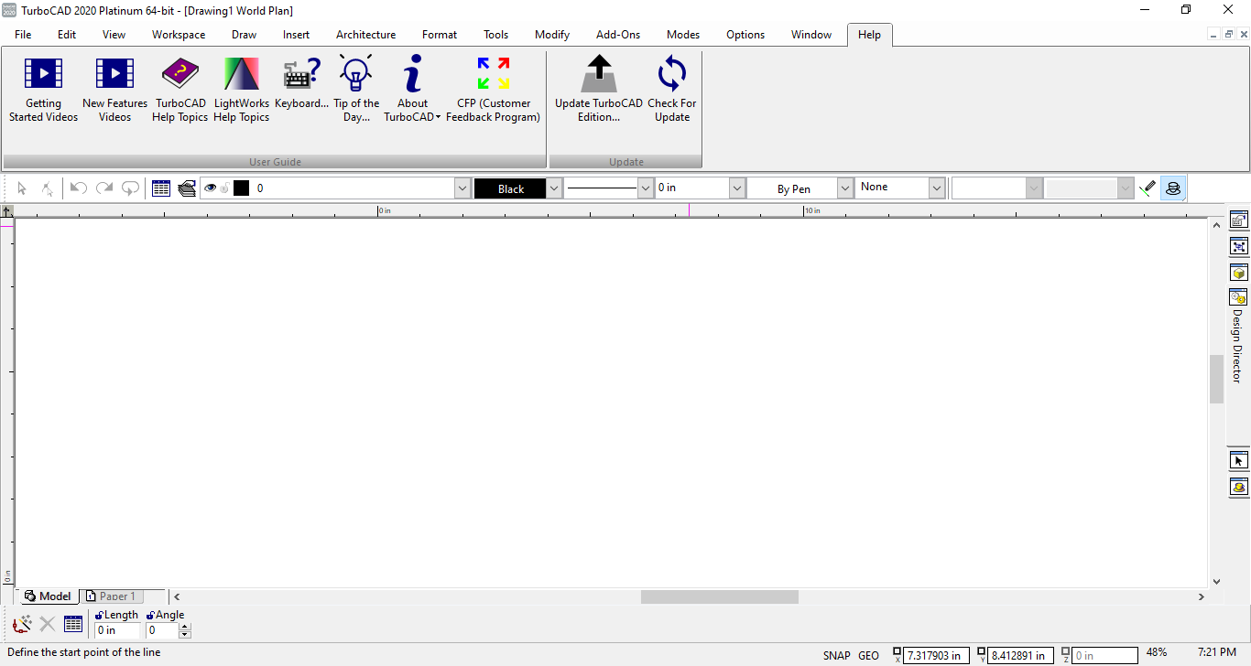Expand the None brush pattern dropdown

click(937, 188)
